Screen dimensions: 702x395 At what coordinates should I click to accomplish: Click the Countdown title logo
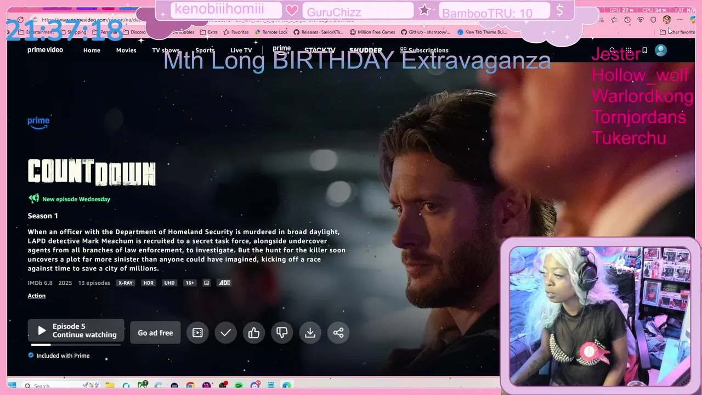(x=92, y=172)
